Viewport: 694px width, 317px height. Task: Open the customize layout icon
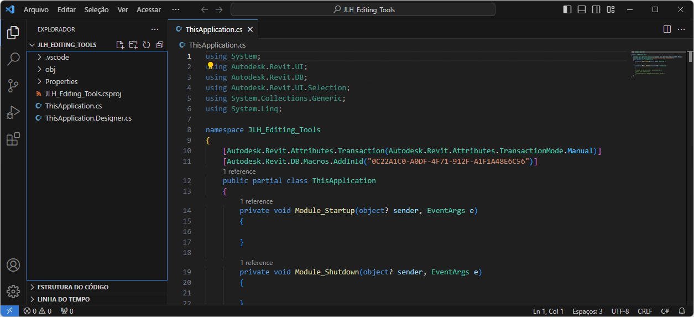pyautogui.click(x=610, y=9)
